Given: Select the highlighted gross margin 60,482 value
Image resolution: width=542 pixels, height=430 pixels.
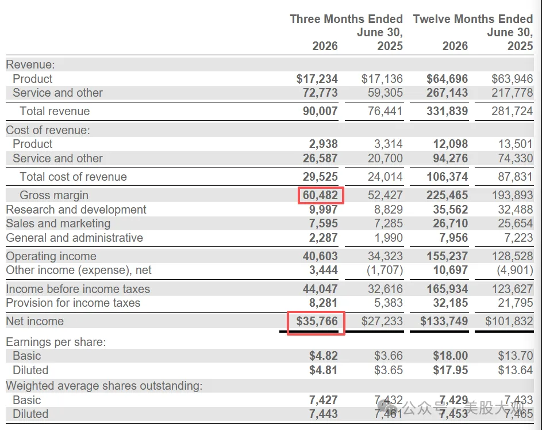Looking at the screenshot, I should coord(321,195).
